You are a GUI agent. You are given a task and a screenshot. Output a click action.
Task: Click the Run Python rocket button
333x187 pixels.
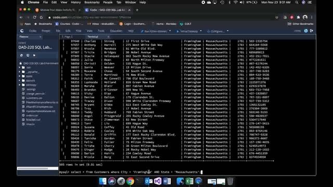tap(155, 31)
